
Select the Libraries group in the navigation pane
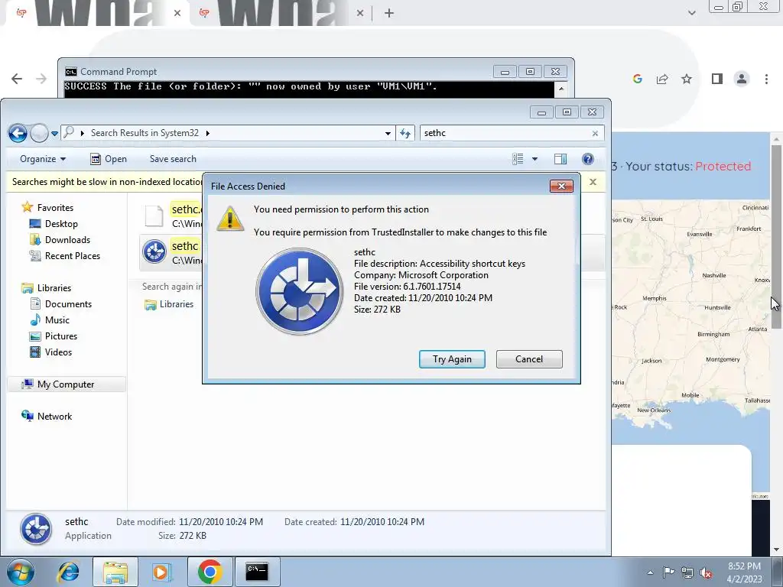(46, 288)
